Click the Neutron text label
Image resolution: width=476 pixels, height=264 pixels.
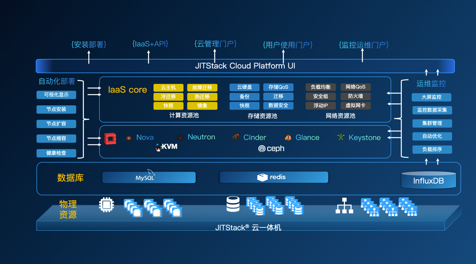[201, 137]
